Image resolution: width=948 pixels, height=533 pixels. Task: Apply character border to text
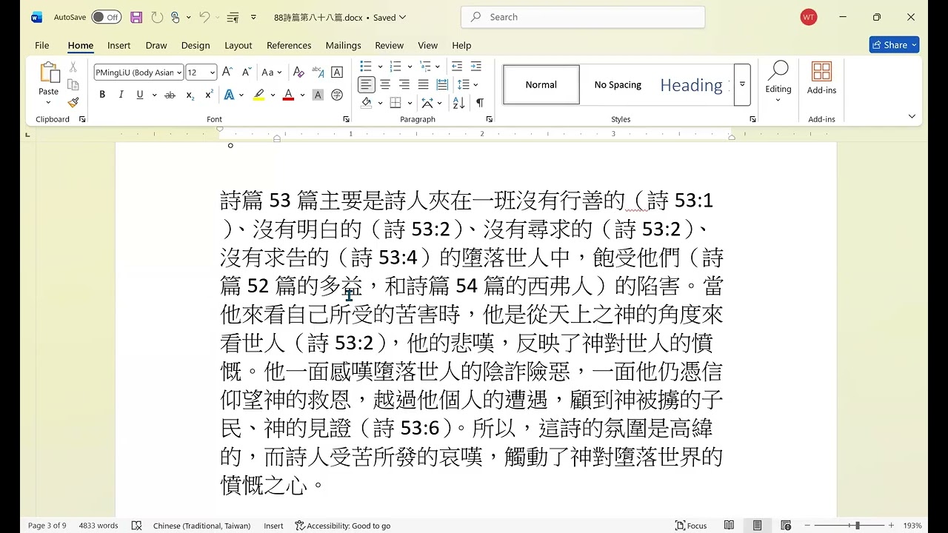[x=337, y=72]
